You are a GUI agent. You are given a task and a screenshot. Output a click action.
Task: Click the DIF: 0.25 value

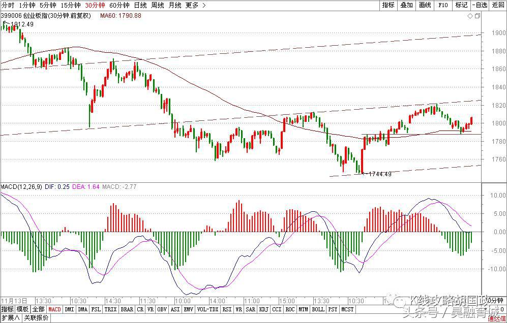tap(57, 187)
